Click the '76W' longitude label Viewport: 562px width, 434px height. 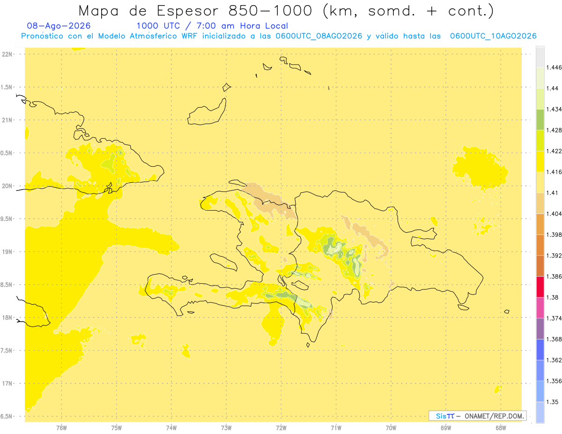pos(61,427)
